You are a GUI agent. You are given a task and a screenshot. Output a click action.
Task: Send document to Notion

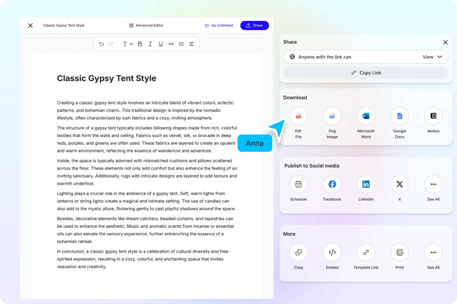click(x=433, y=116)
